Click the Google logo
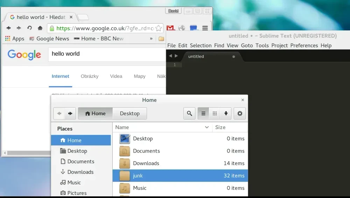 24,54
